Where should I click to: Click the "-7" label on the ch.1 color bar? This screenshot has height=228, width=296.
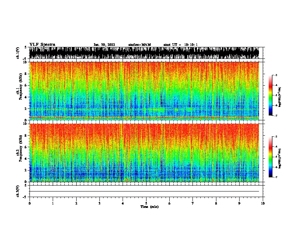(x=275, y=115)
